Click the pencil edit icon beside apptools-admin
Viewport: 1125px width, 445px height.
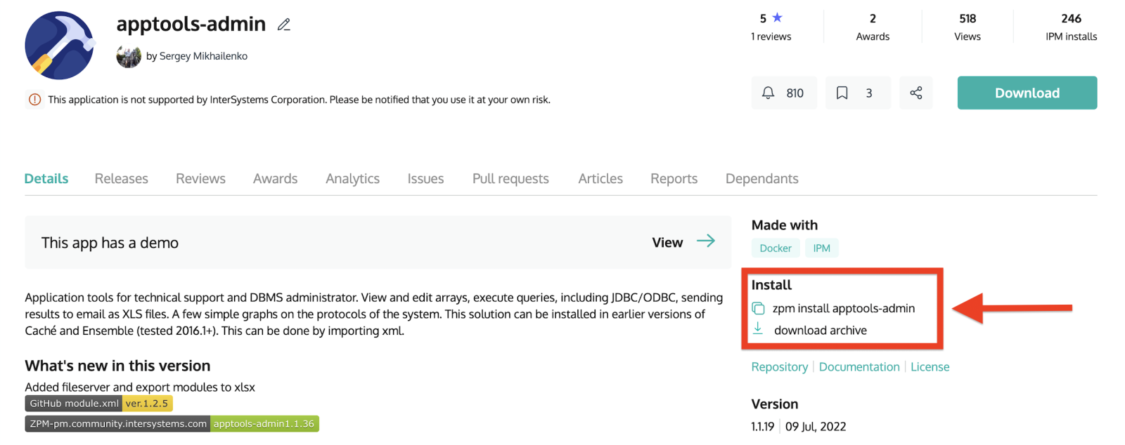(x=283, y=25)
